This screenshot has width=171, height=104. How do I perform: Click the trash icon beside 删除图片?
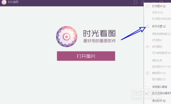(148, 73)
